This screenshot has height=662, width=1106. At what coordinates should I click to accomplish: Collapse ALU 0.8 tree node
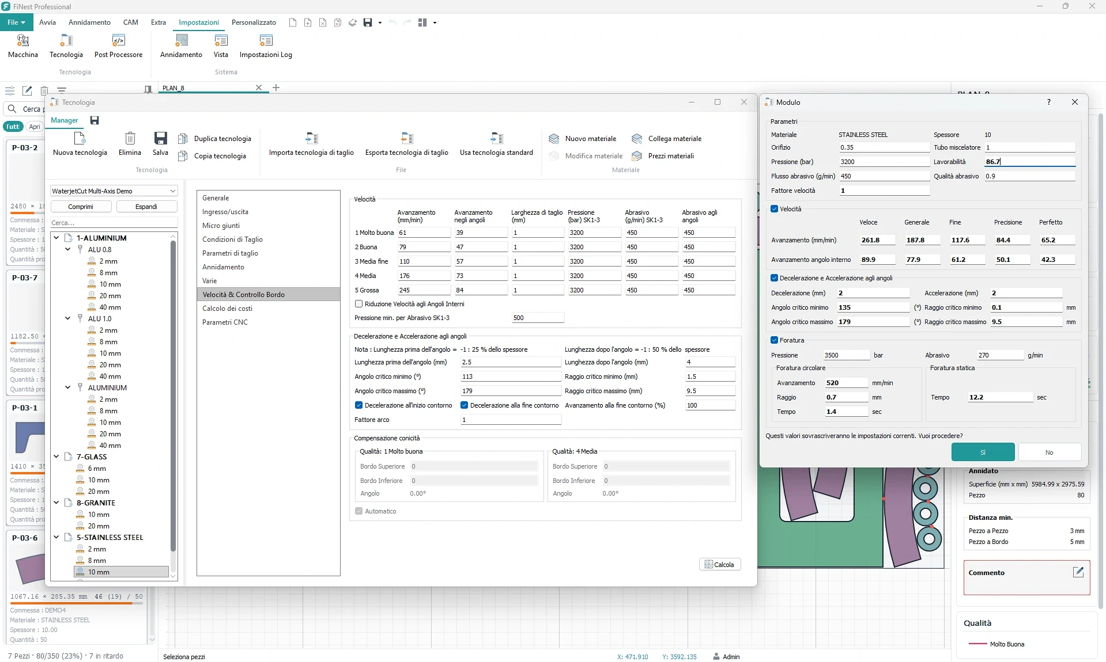tap(68, 249)
